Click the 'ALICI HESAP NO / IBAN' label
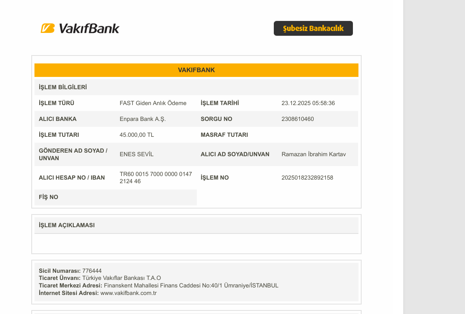The image size is (465, 314). click(72, 178)
